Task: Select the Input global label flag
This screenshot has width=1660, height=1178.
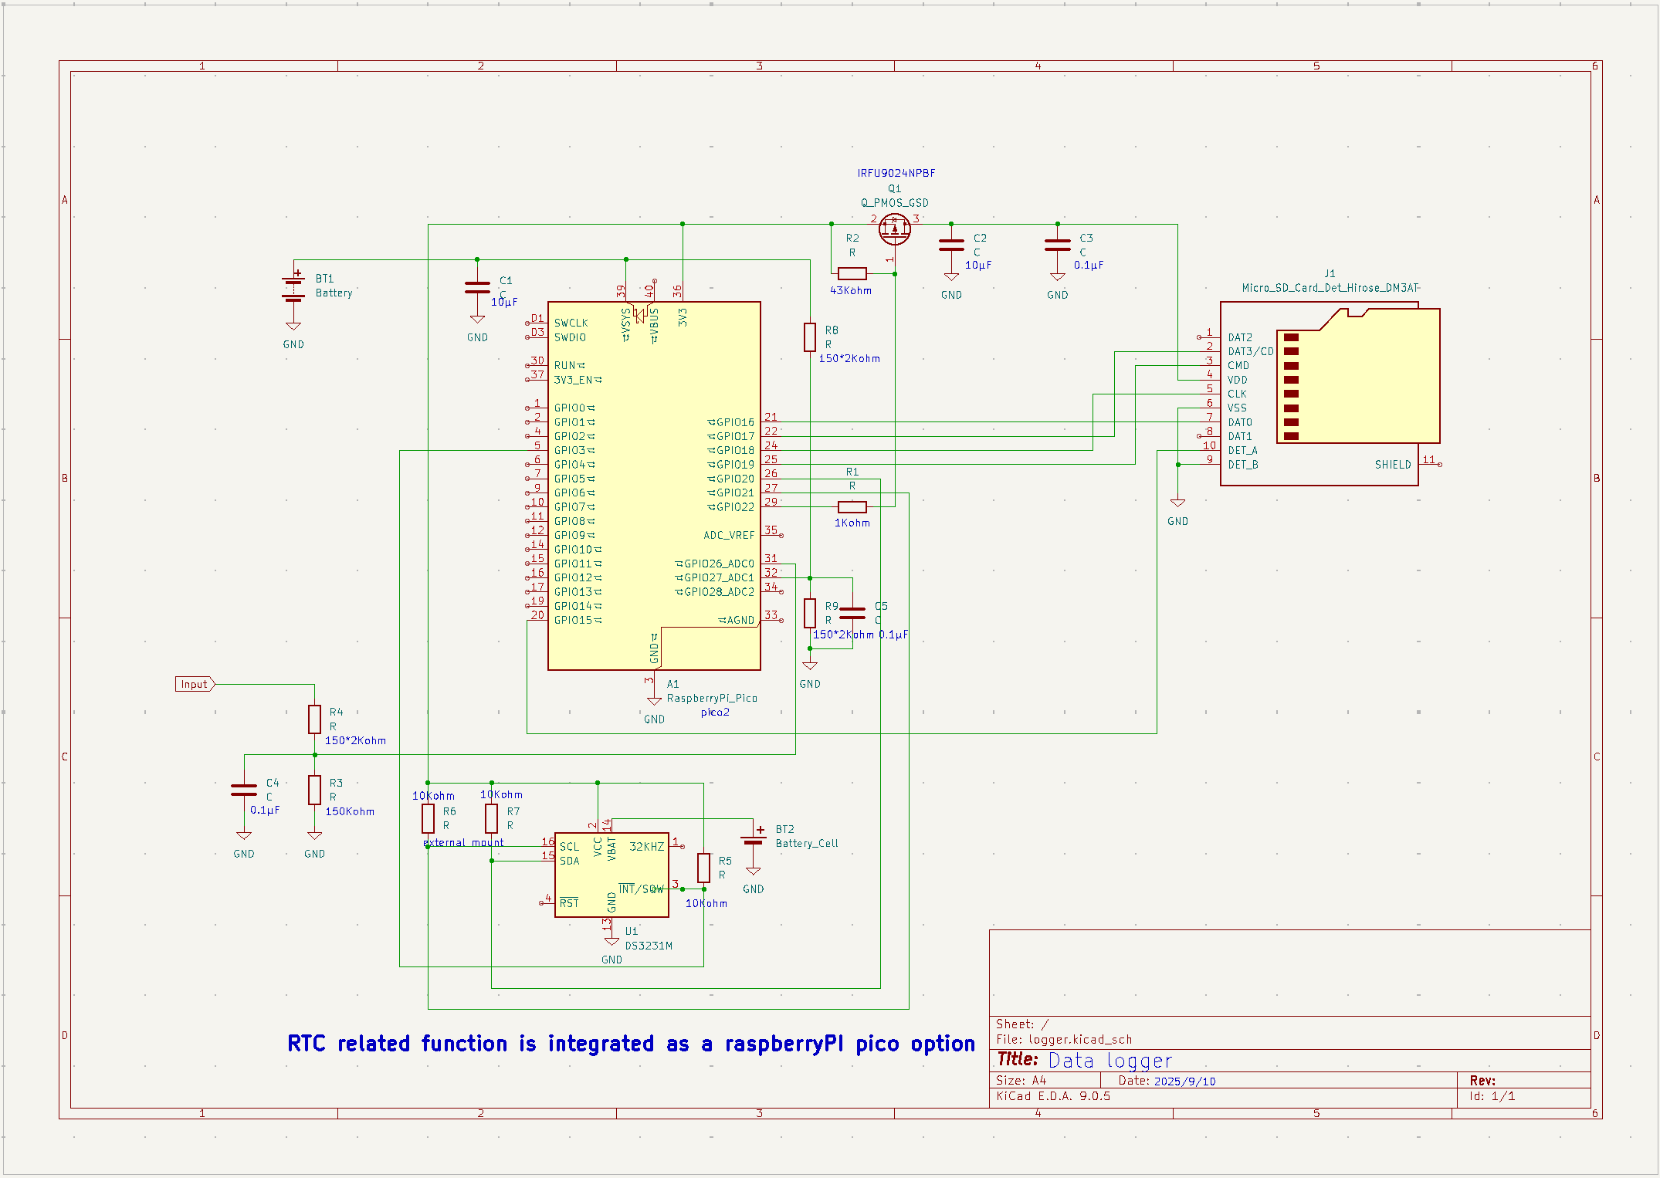Action: pos(195,684)
